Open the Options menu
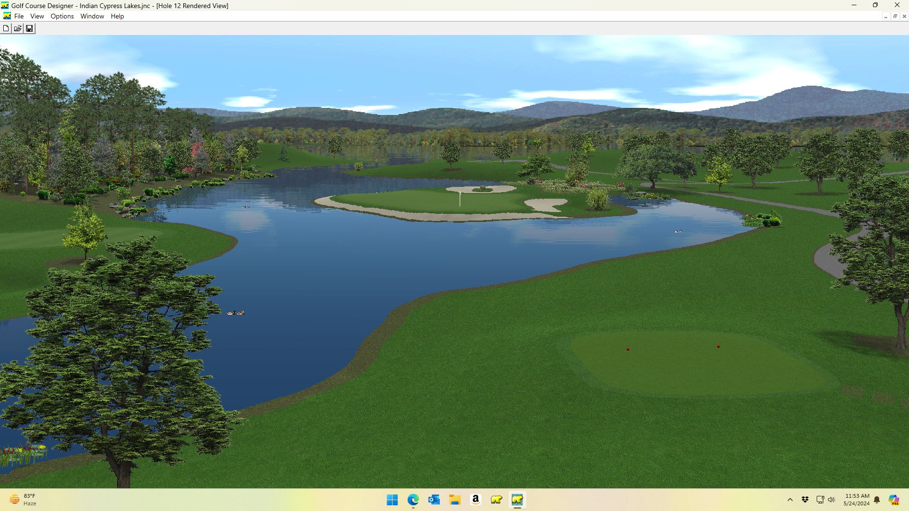 [x=62, y=16]
